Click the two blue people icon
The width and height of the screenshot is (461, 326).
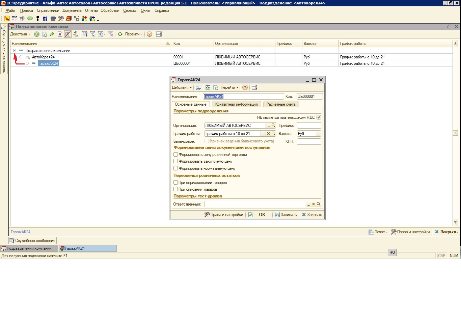point(45,19)
